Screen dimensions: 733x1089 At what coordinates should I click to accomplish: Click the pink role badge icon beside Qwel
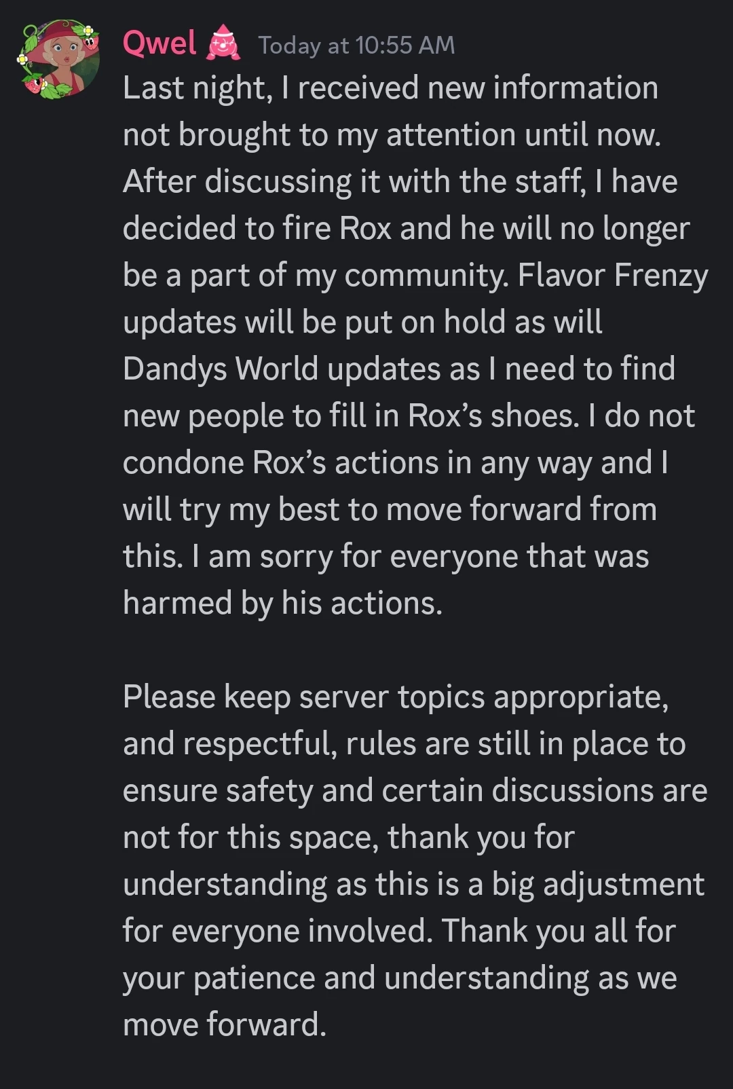tap(225, 43)
